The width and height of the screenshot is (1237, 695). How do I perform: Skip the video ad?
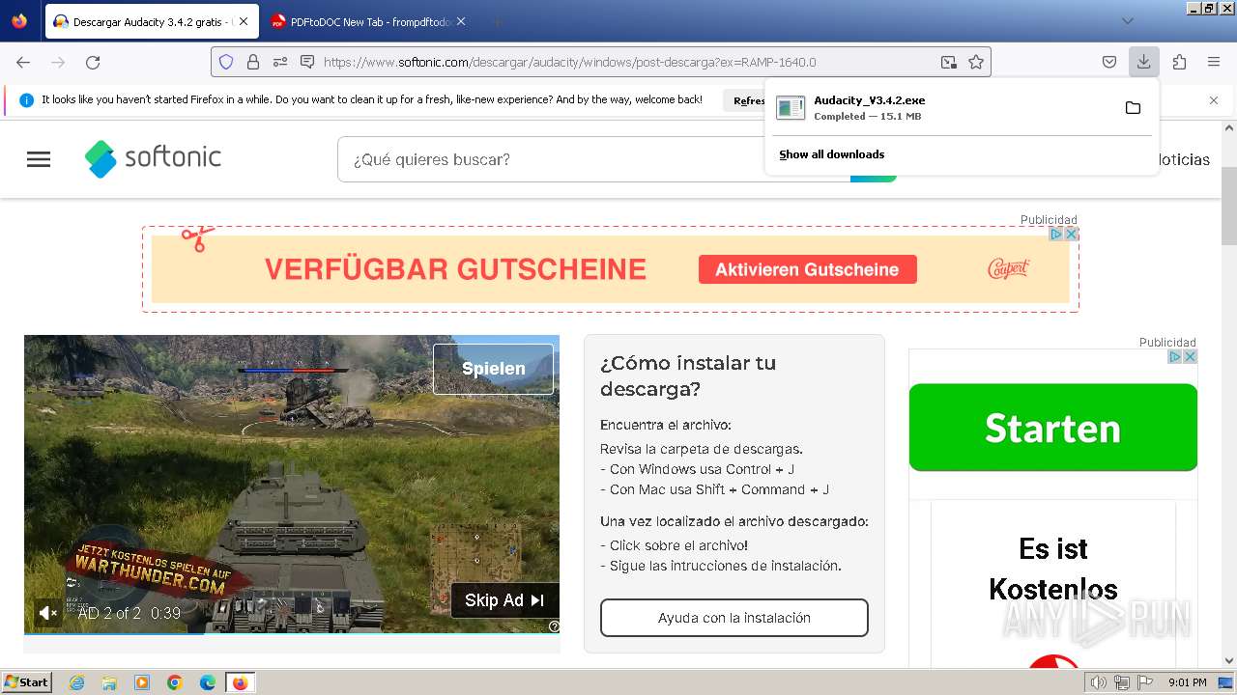[x=504, y=600]
